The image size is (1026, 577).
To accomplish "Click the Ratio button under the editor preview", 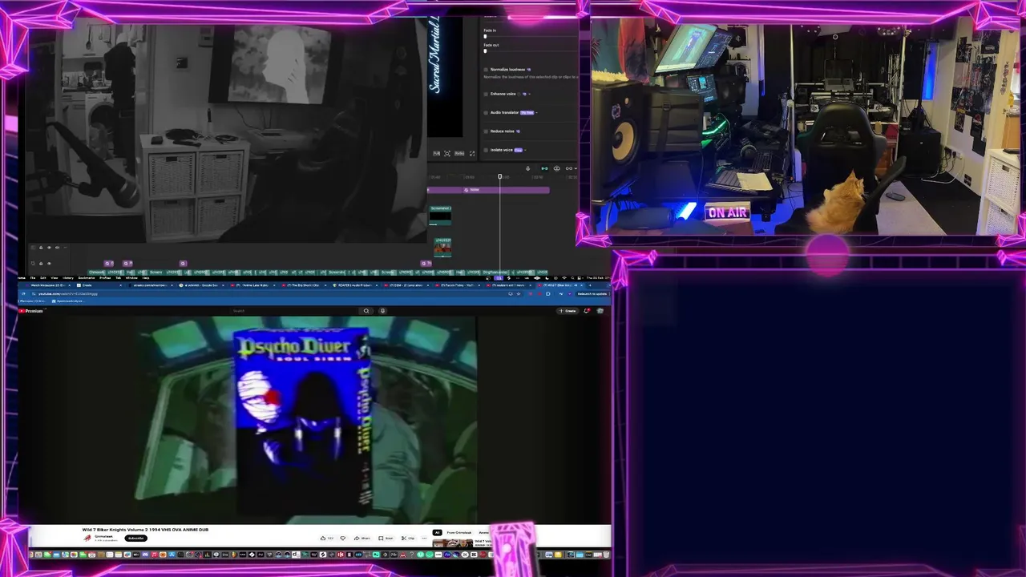I will click(x=459, y=153).
